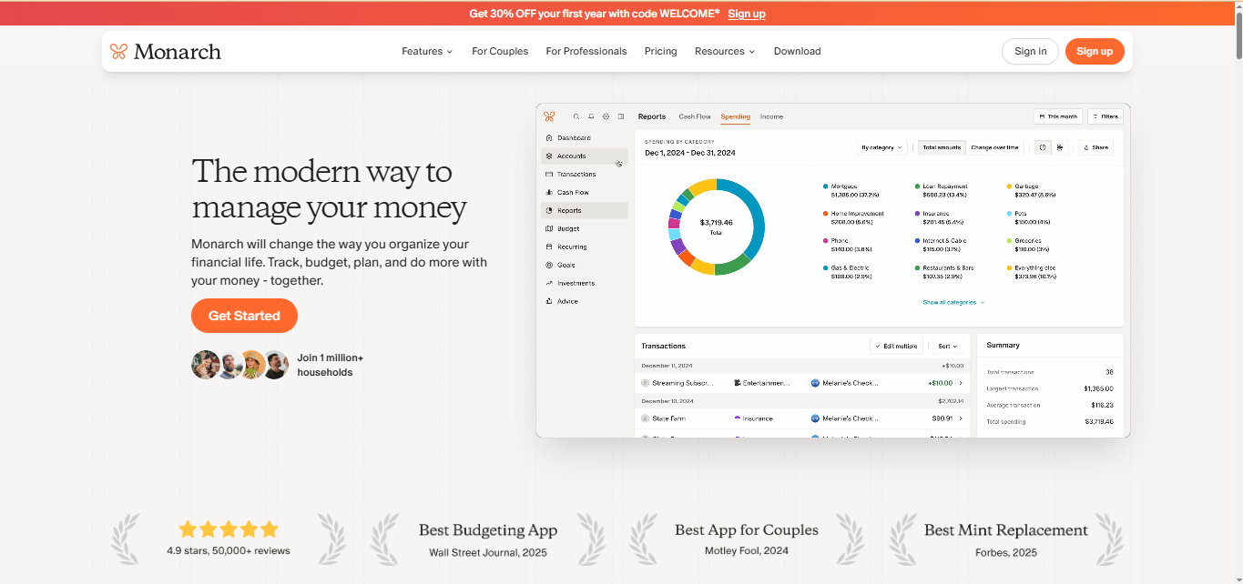Expand Show all categories
The width and height of the screenshot is (1243, 584).
point(953,302)
